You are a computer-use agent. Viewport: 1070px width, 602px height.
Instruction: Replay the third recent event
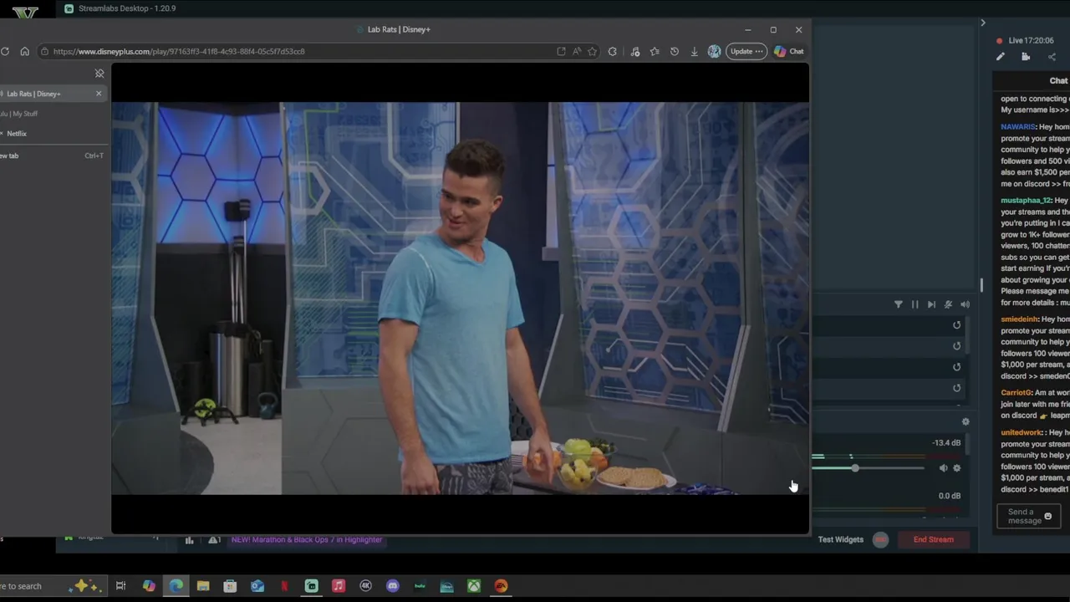tap(957, 367)
